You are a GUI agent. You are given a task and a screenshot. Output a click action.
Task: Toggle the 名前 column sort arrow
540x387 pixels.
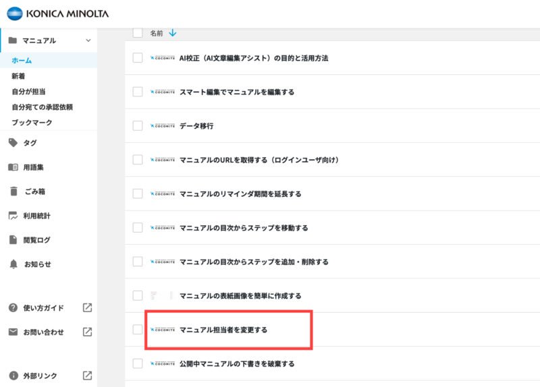pyautogui.click(x=173, y=33)
